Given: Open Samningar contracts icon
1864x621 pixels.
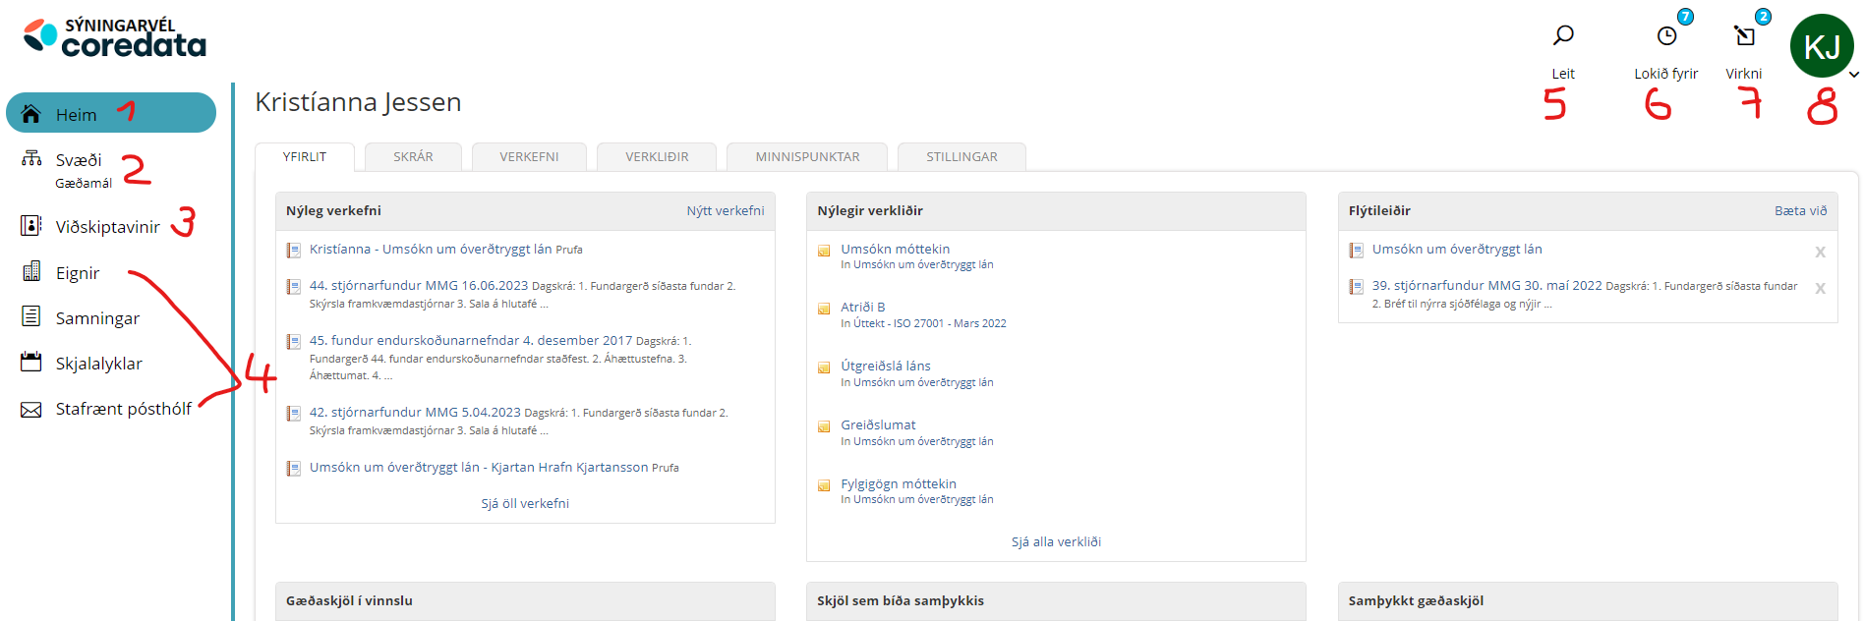Looking at the screenshot, I should point(31,316).
